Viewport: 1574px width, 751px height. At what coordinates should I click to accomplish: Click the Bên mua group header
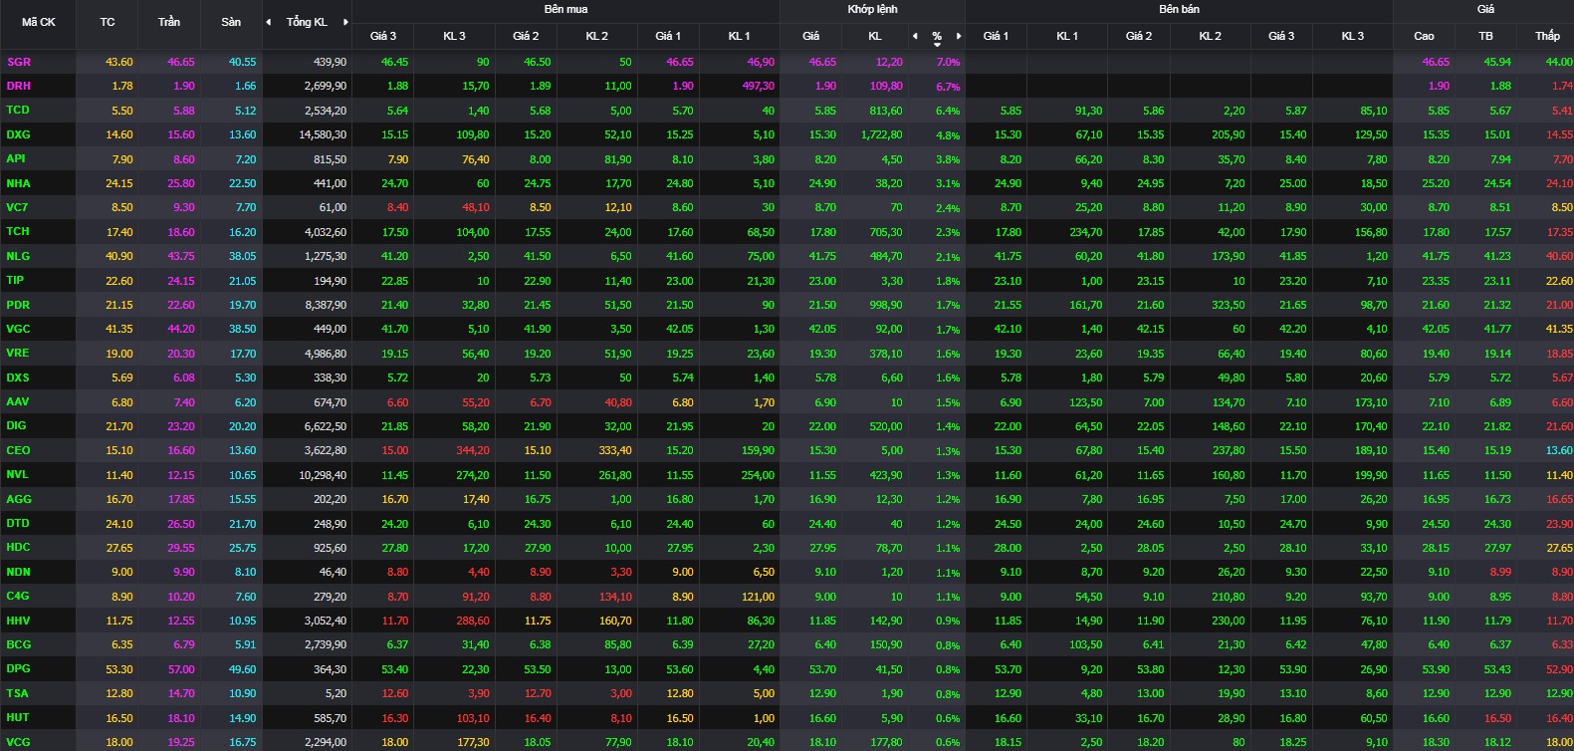[x=565, y=9]
